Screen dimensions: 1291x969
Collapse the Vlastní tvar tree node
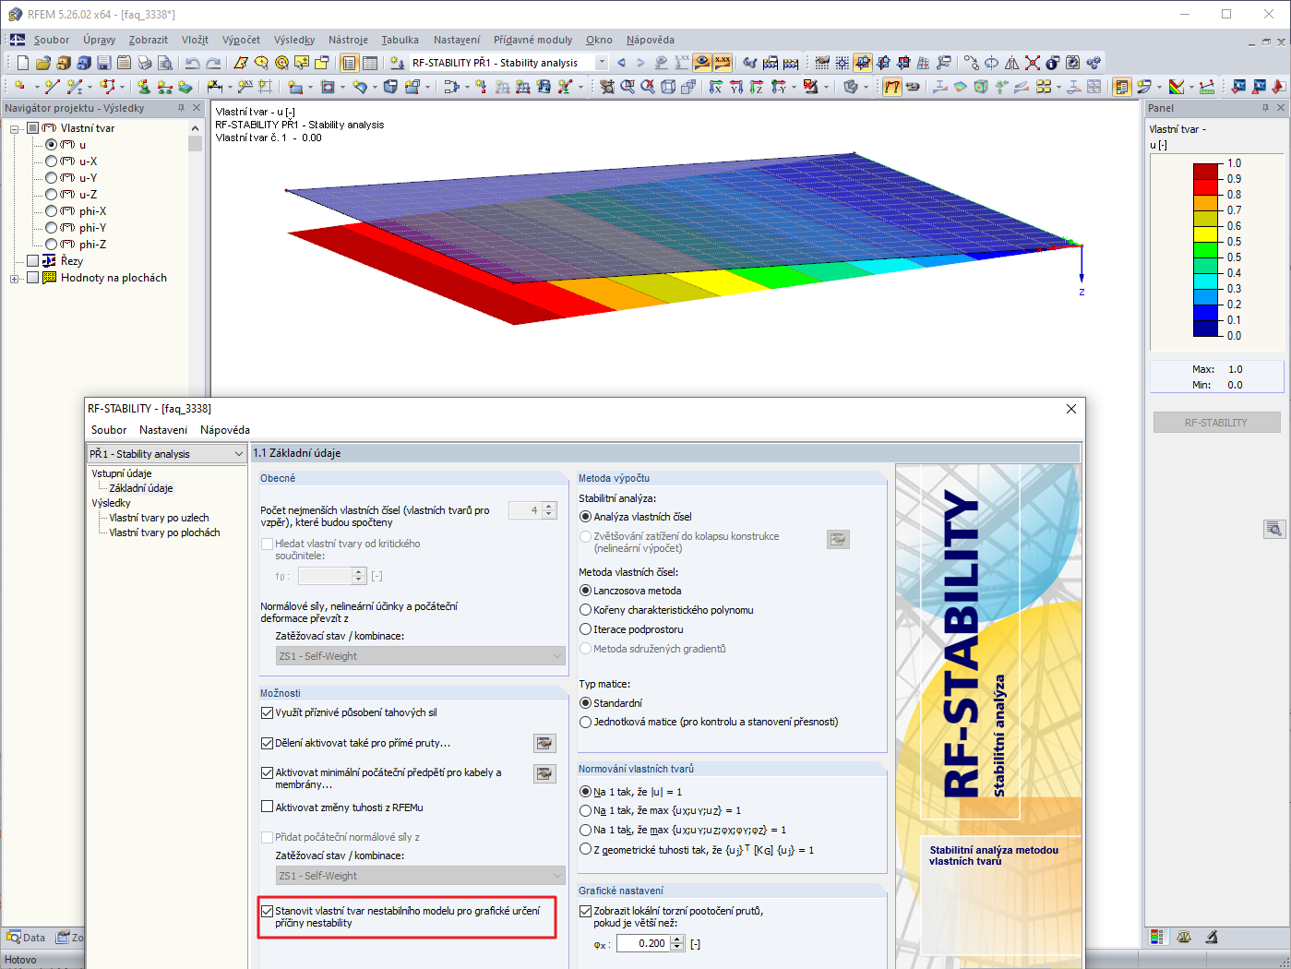click(x=15, y=128)
